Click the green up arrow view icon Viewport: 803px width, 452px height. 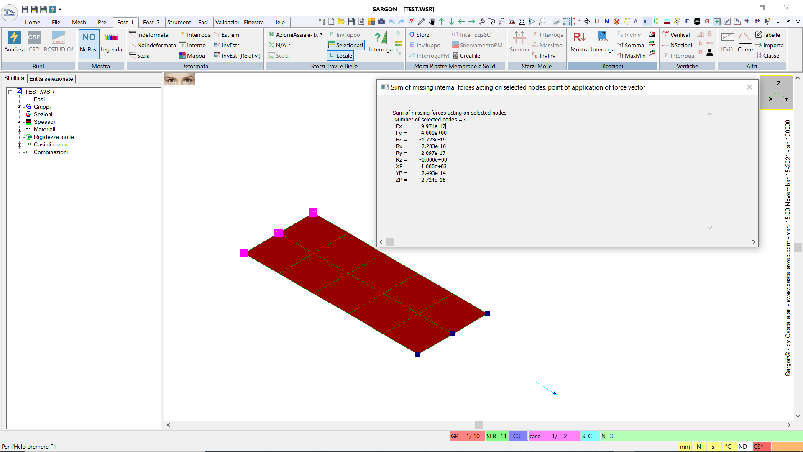(x=442, y=21)
